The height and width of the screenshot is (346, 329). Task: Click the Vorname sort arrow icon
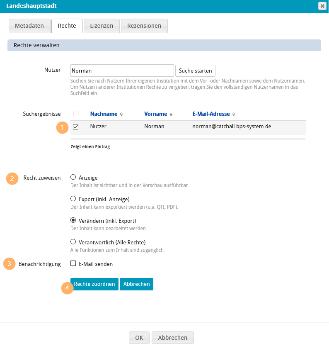point(171,114)
